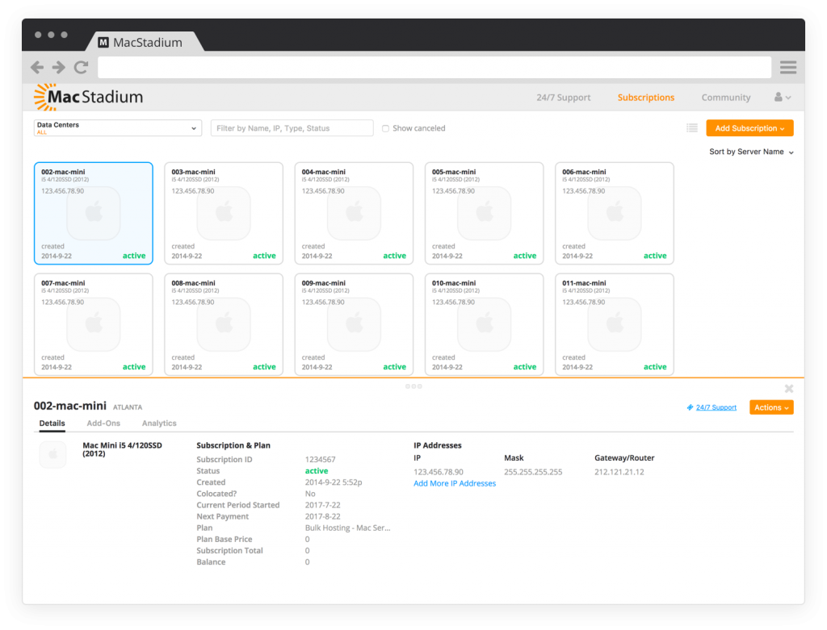827x630 pixels.
Task: Open Community in top navigation
Action: point(726,98)
